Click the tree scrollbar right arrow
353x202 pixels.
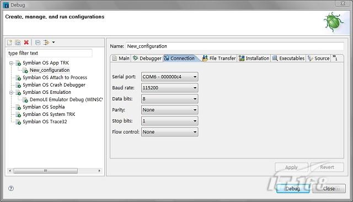coord(99,171)
